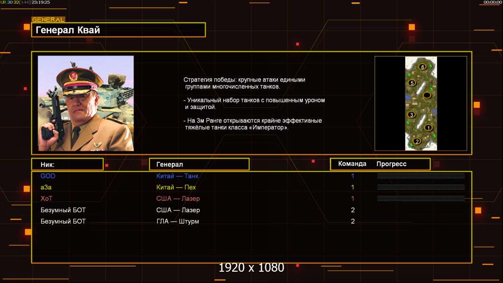503x283 pixels.
Task: Click team number 1 in GOD's row
Action: [352, 175]
